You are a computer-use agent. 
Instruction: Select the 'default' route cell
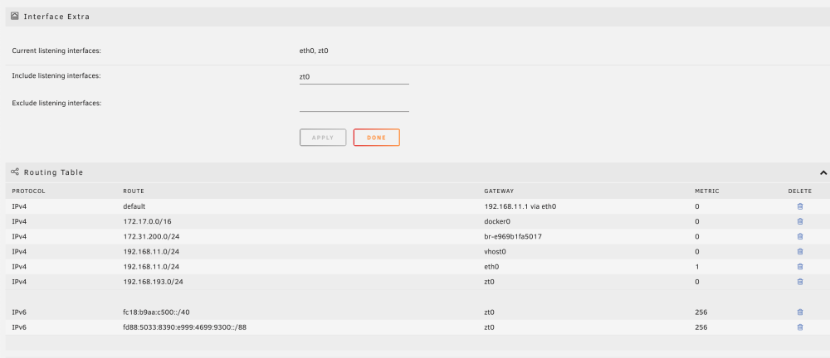pos(134,206)
